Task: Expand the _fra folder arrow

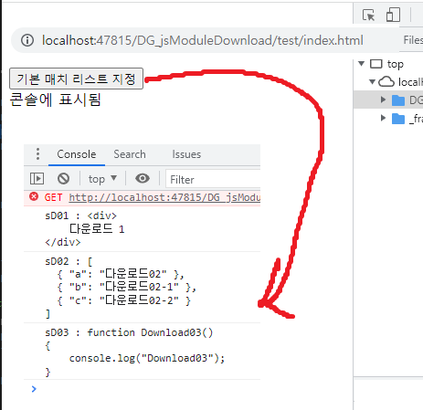Action: coord(384,118)
